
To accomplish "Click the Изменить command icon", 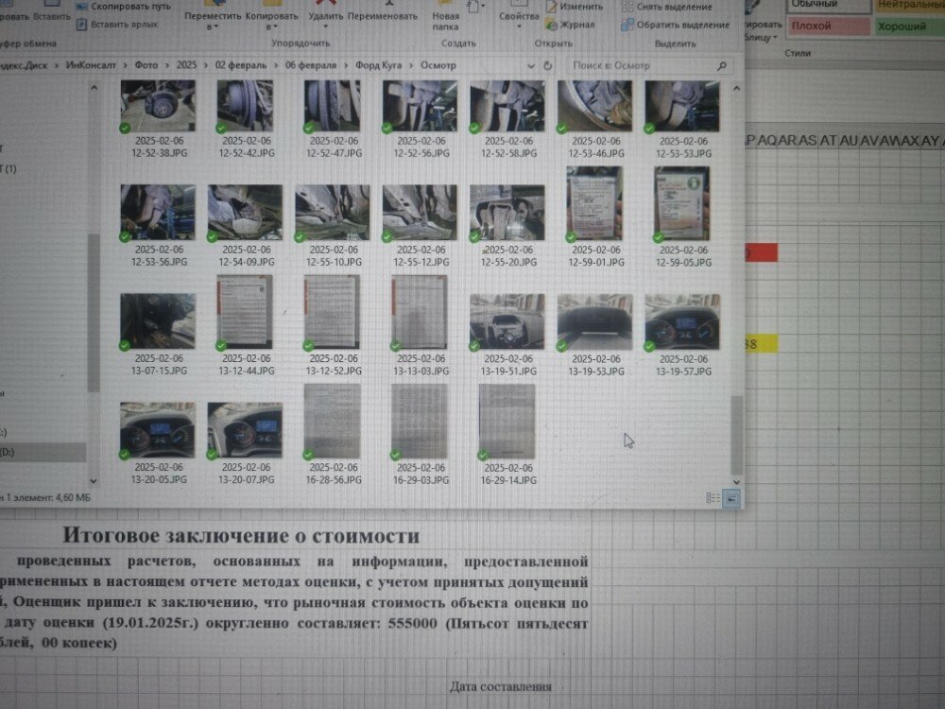I will tap(551, 7).
